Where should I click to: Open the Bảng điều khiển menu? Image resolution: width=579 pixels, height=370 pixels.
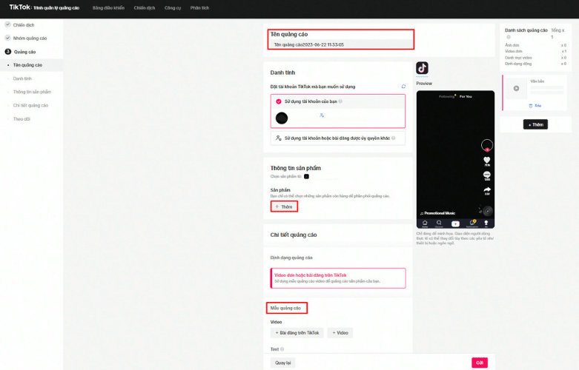tap(108, 7)
